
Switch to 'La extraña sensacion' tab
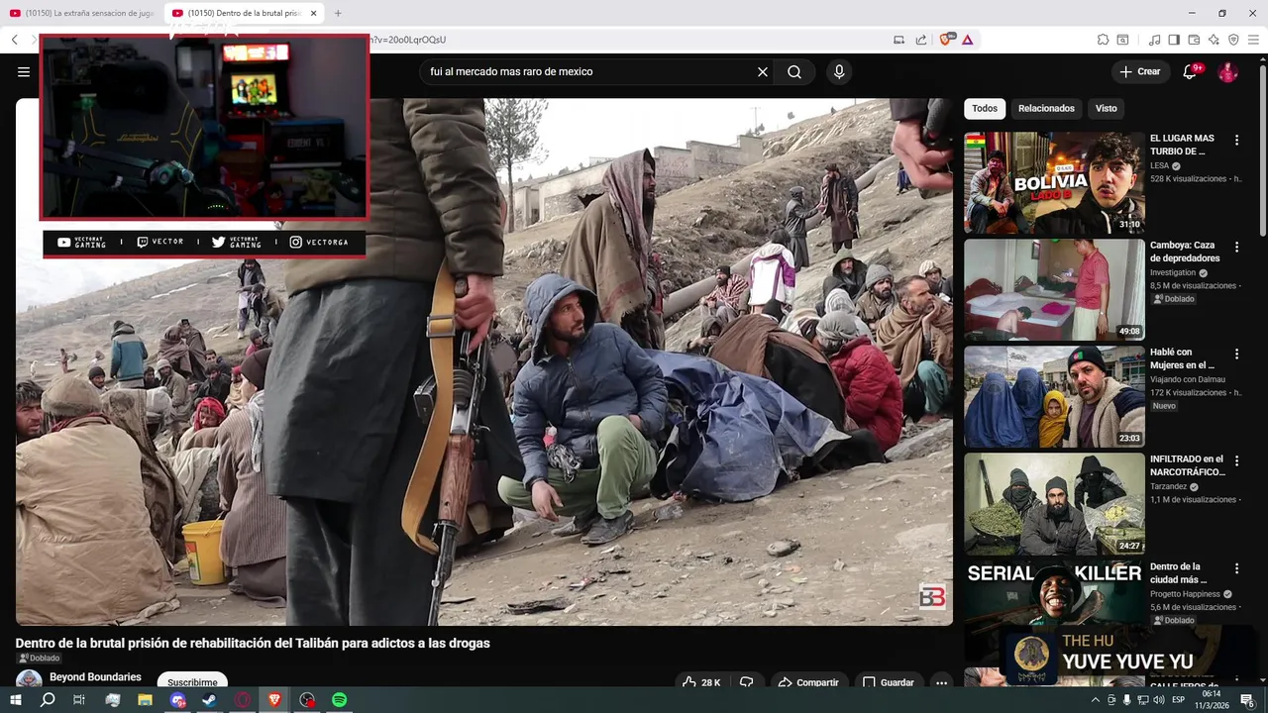tap(81, 13)
